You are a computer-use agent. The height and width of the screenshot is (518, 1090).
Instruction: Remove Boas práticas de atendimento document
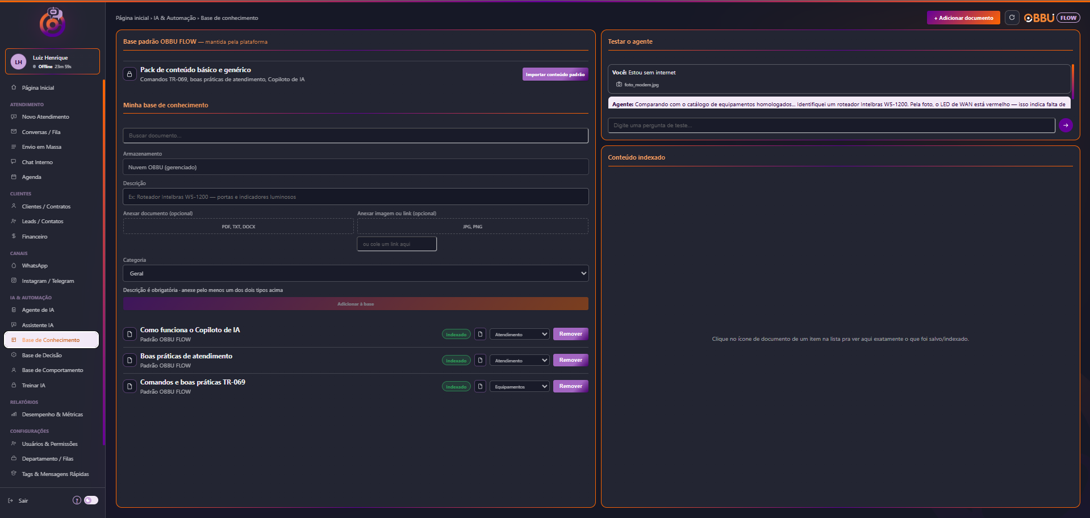click(570, 360)
